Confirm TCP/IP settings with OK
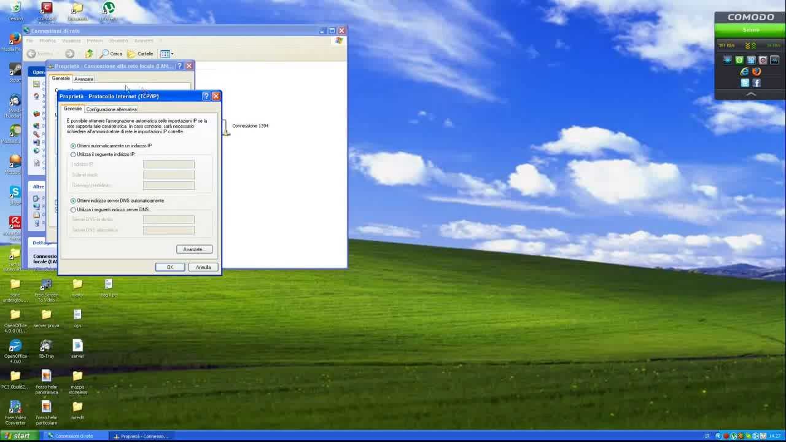This screenshot has height=442, width=786. point(170,267)
